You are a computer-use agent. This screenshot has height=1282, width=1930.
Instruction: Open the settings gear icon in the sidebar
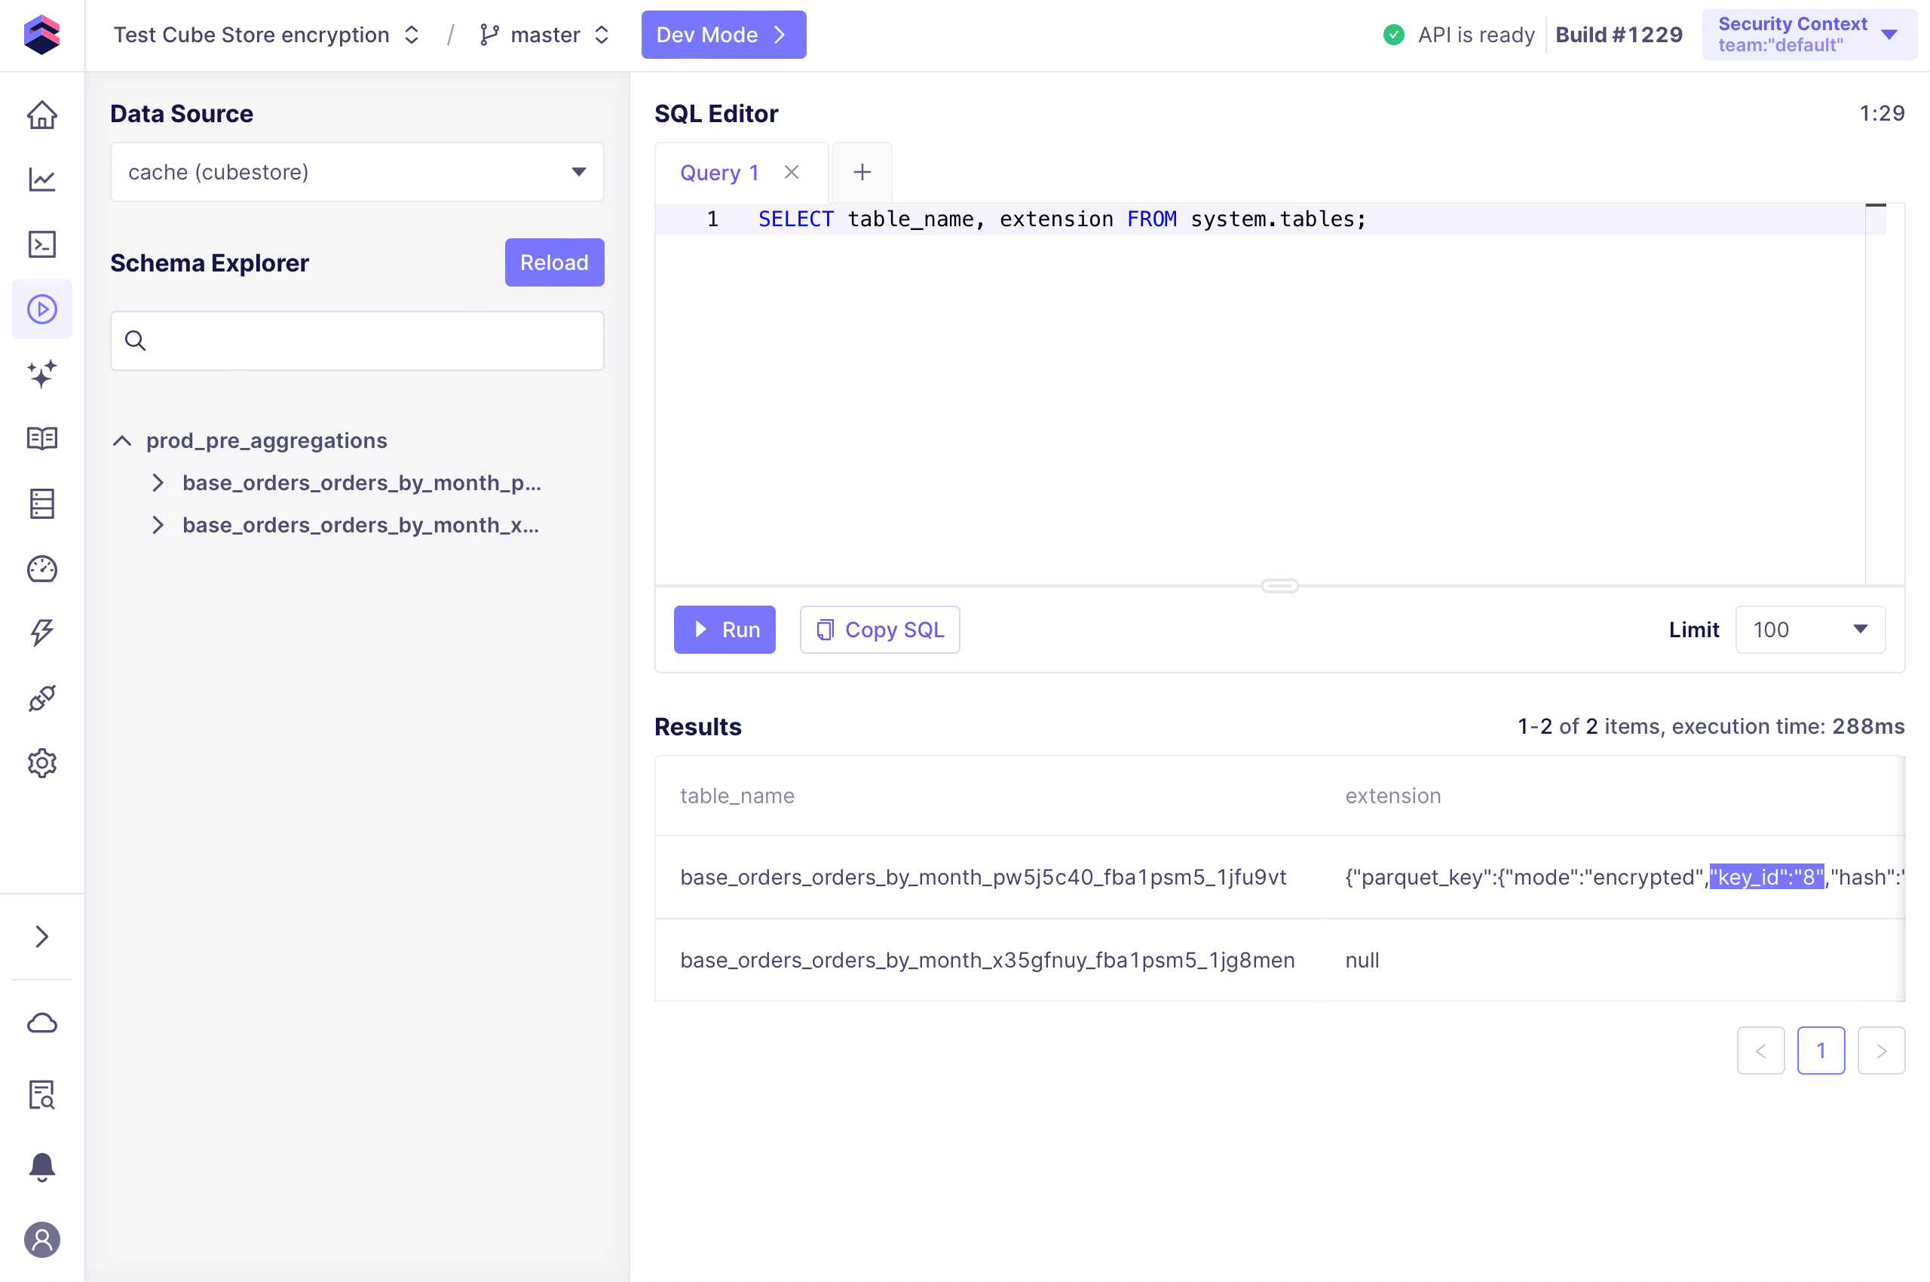tap(41, 763)
